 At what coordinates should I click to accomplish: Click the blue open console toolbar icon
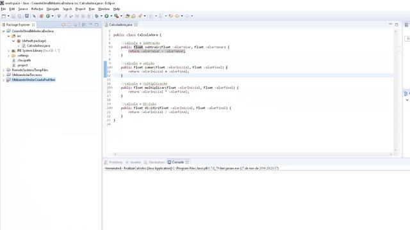tap(27, 16)
